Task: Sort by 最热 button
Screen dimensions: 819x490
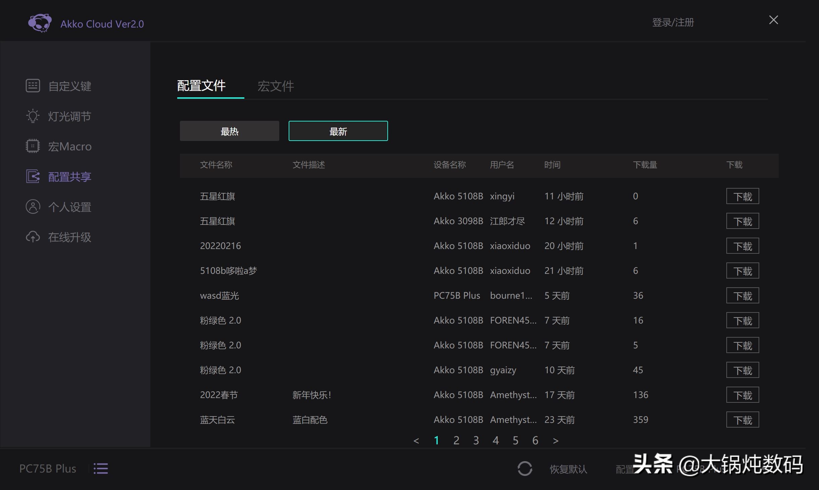Action: pyautogui.click(x=230, y=131)
